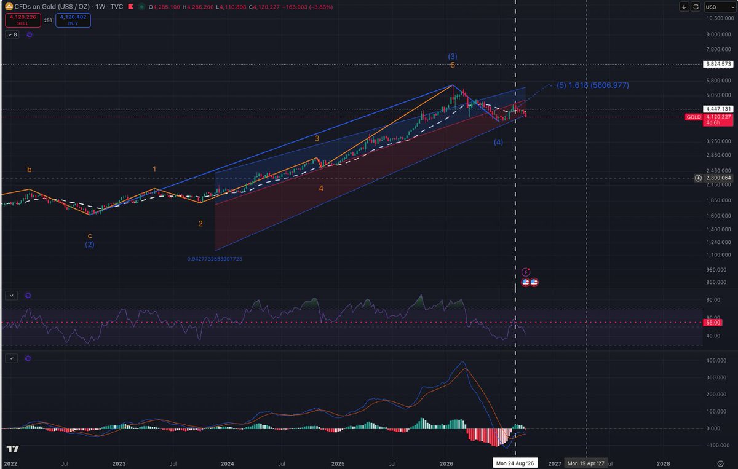Click the Mon 24 Aug '26 date label

point(514,462)
